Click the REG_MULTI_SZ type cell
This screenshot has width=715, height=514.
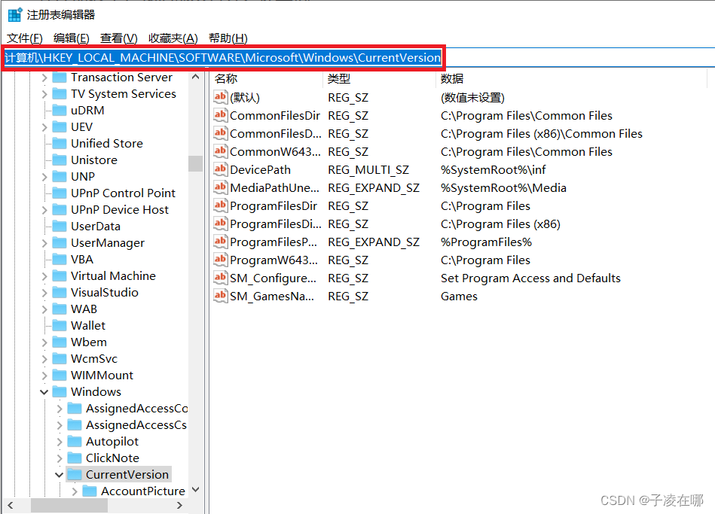[368, 170]
